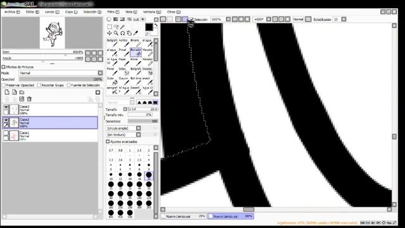Viewport: 405px width, 228px height.
Task: Collapse the Ajustes avanzados section
Action: (108, 142)
